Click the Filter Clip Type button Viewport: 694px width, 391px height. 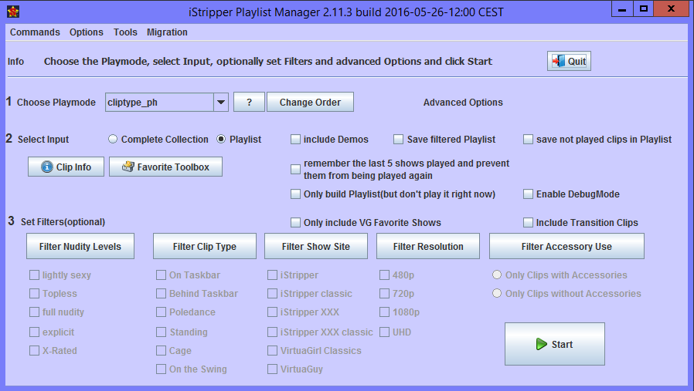pos(204,247)
